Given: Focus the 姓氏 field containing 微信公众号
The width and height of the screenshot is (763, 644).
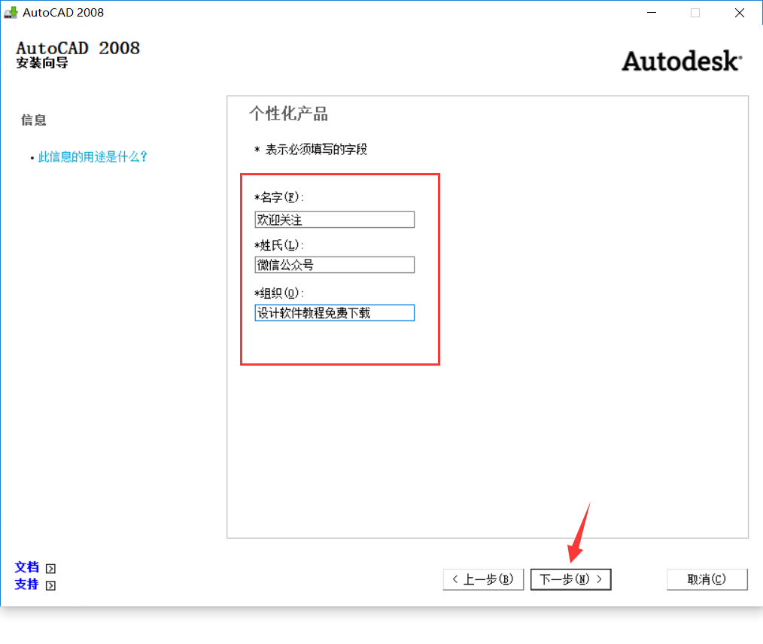Looking at the screenshot, I should click(334, 265).
